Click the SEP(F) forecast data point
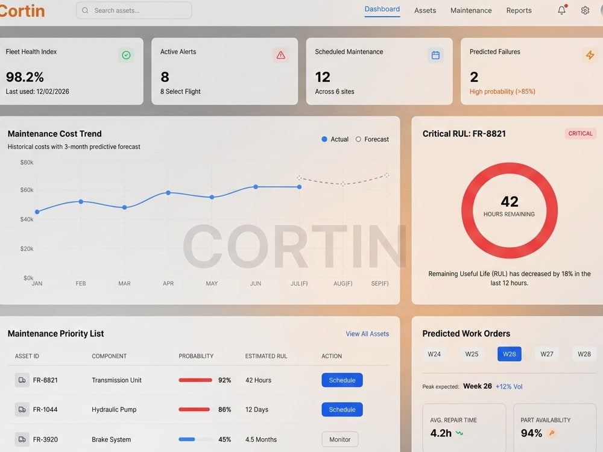Viewport: 603px width, 452px height. [387, 175]
